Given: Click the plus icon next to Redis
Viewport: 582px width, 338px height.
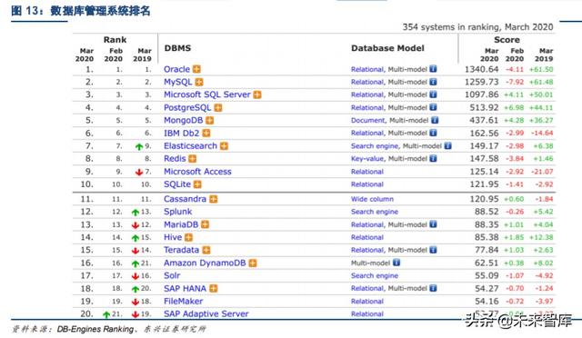Looking at the screenshot, I should click(x=192, y=158).
